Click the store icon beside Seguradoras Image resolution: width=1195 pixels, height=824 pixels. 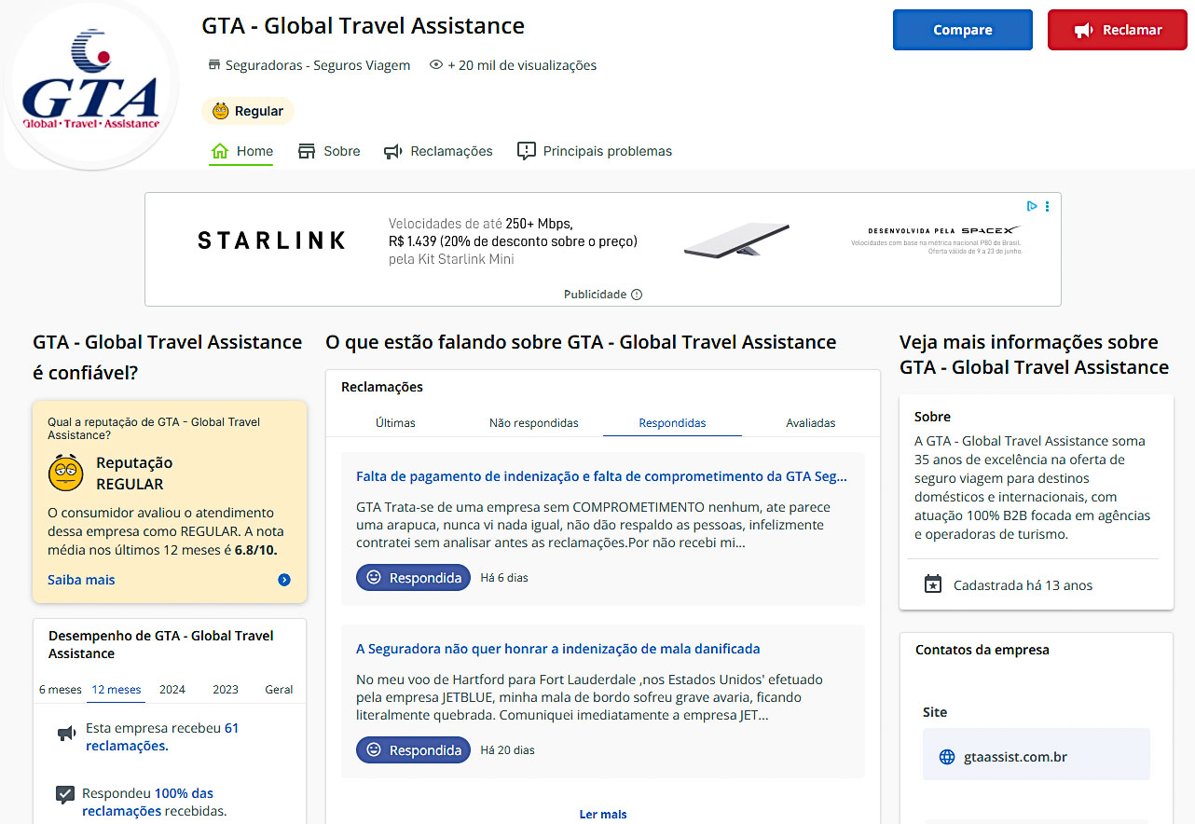214,65
